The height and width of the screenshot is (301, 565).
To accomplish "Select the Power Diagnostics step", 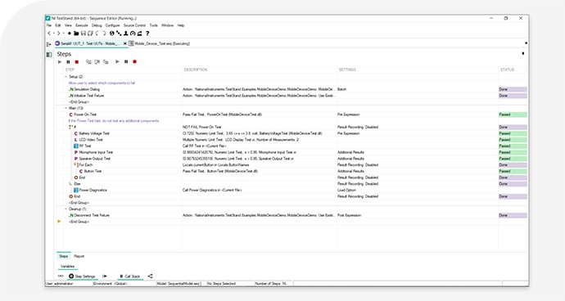I will tap(93, 190).
